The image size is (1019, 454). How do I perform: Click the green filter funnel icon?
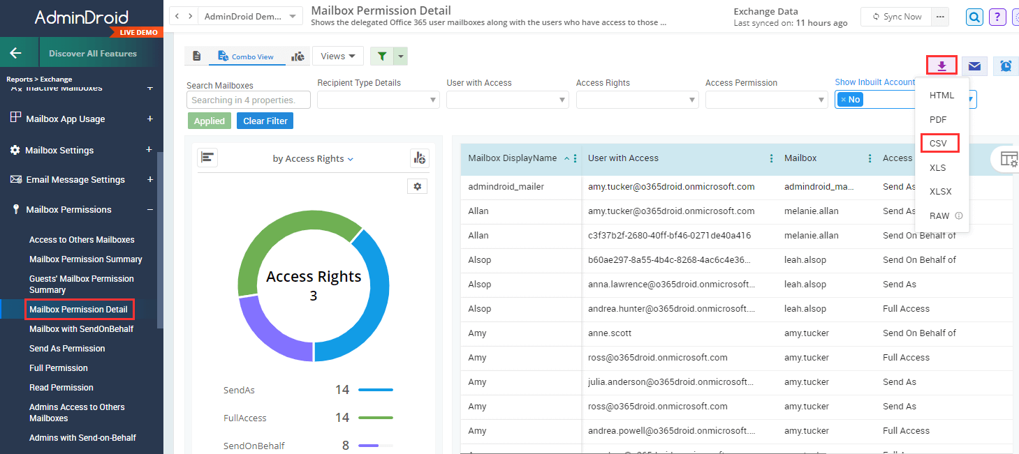click(x=381, y=56)
